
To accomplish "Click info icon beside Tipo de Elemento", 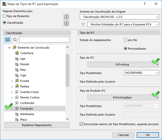I will click(66, 17).
